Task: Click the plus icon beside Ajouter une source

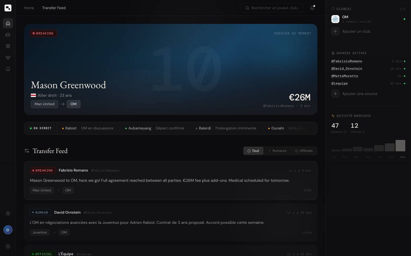Action: tap(335, 94)
